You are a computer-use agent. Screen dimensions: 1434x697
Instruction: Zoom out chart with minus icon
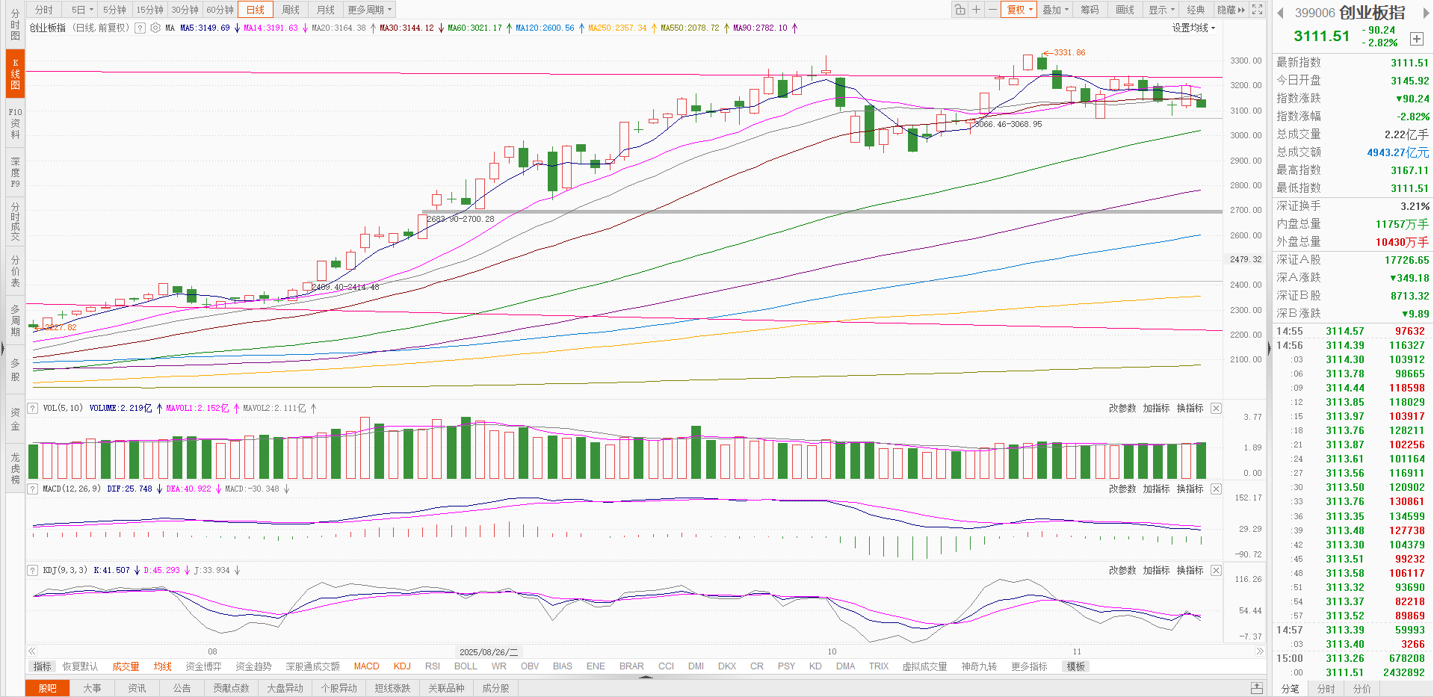pyautogui.click(x=992, y=10)
